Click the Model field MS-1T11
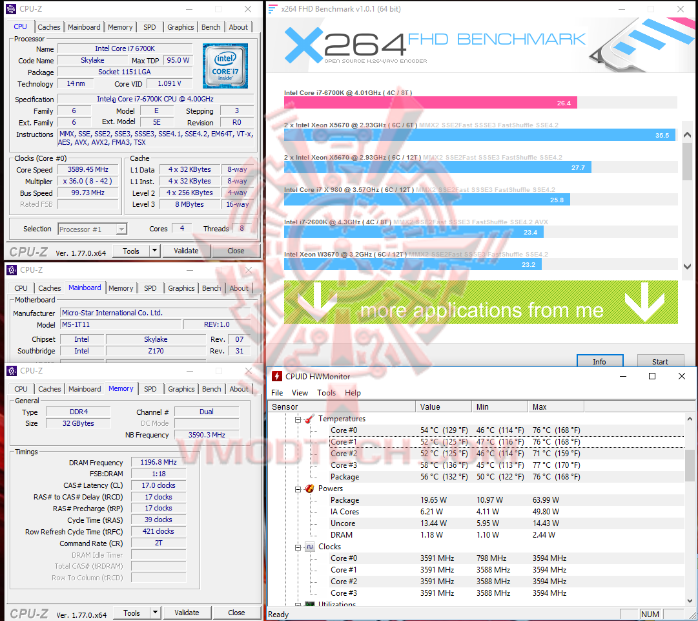 pyautogui.click(x=121, y=325)
